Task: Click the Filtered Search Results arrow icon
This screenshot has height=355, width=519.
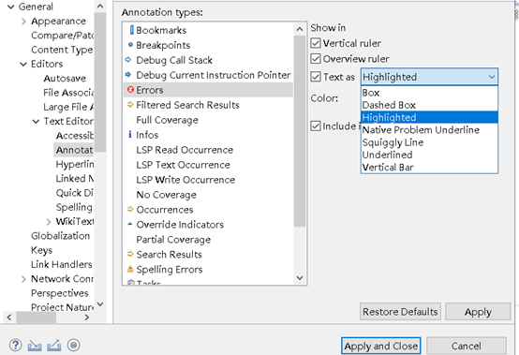Action: 129,105
